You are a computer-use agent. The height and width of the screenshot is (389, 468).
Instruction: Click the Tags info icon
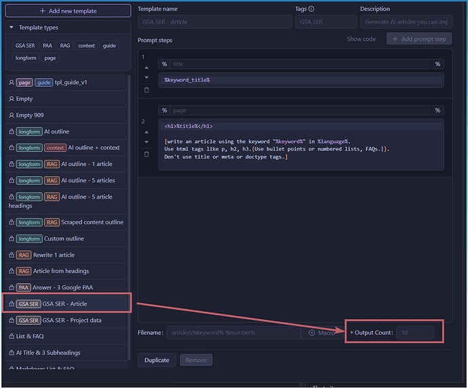click(311, 9)
